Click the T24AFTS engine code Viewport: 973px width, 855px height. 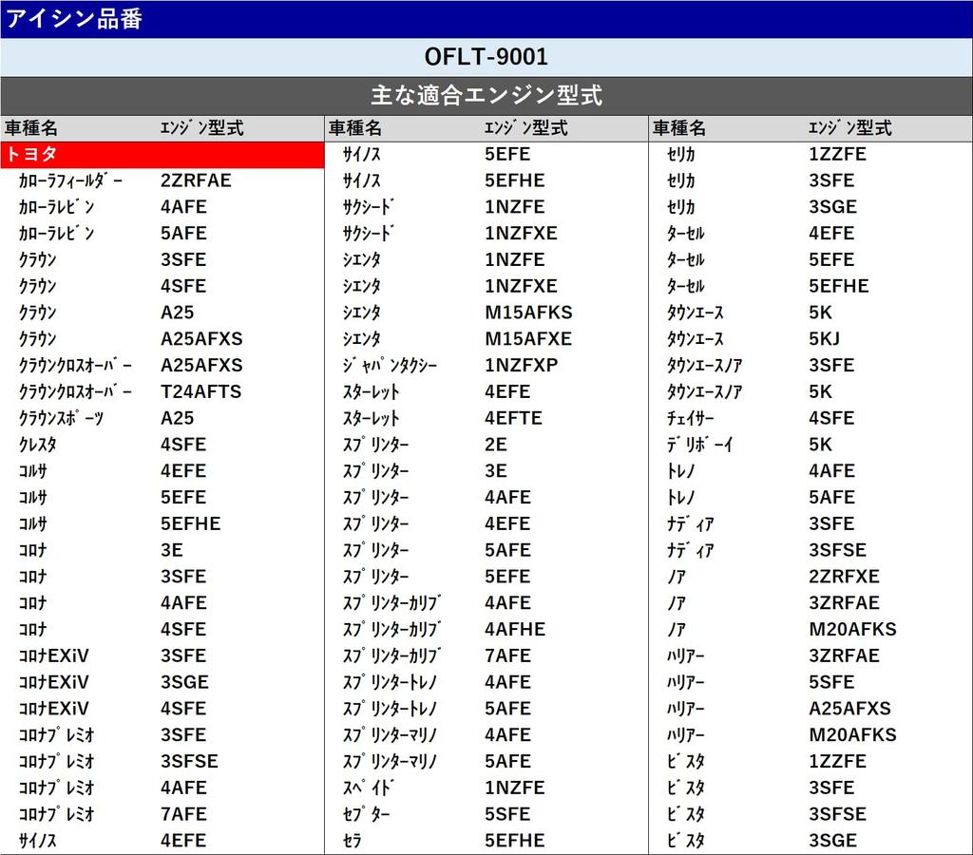tap(200, 391)
